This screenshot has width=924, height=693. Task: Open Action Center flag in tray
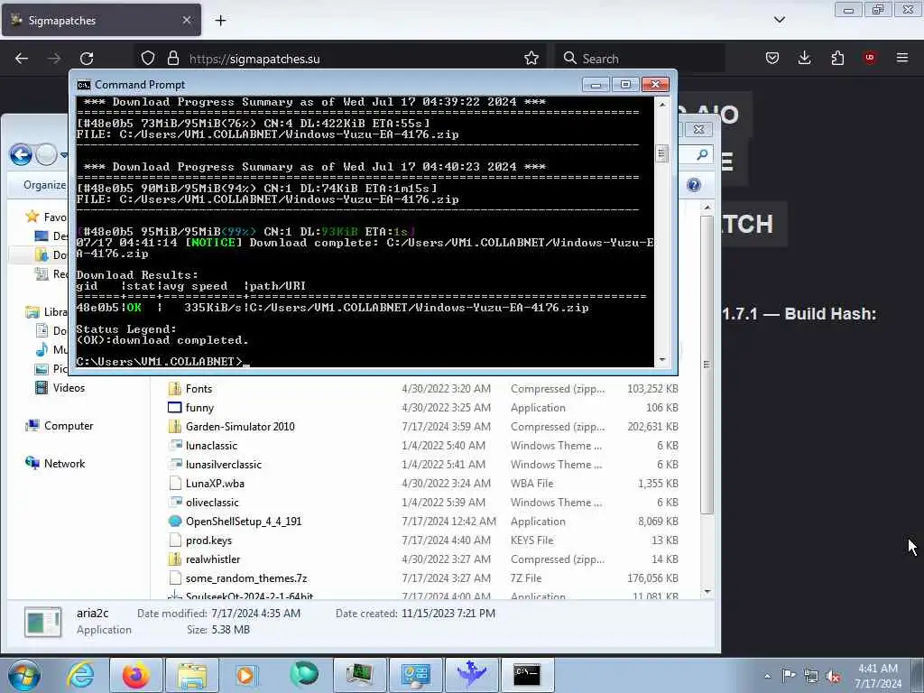click(x=789, y=675)
